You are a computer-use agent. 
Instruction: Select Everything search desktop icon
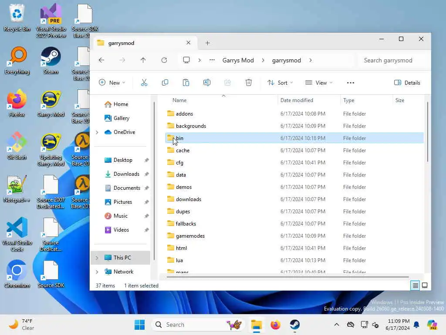(17, 61)
